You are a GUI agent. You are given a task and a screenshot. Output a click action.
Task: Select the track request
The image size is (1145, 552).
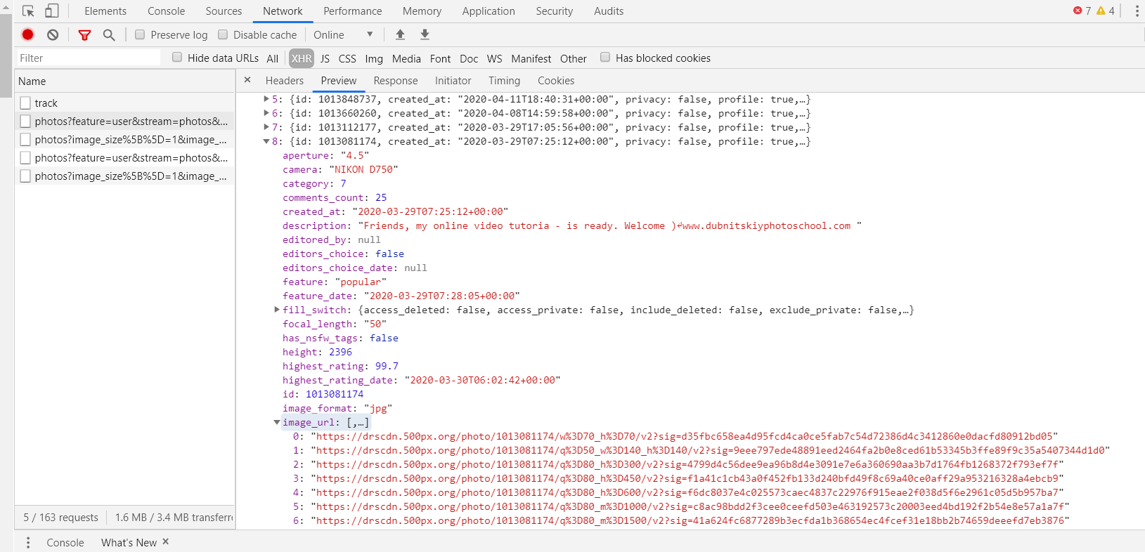pos(46,103)
